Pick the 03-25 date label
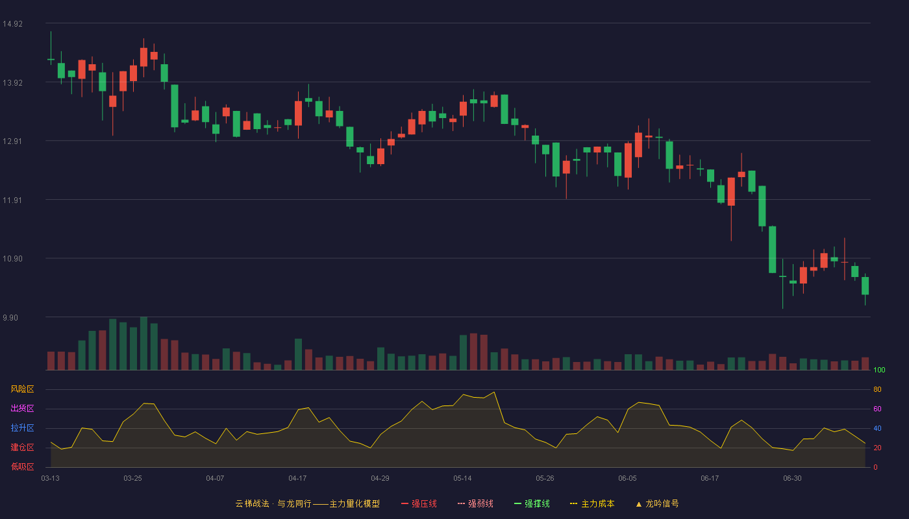The height and width of the screenshot is (519, 909). pos(132,478)
